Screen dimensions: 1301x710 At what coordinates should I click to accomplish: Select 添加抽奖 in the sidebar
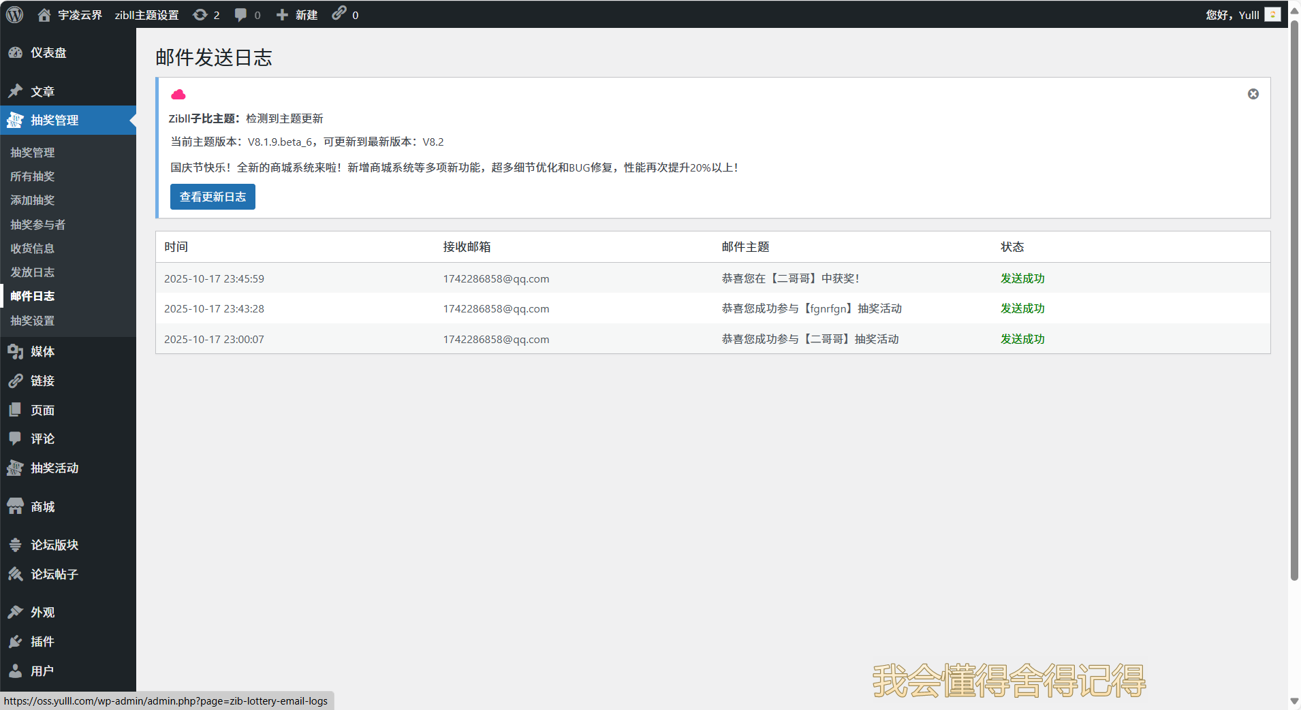(32, 200)
